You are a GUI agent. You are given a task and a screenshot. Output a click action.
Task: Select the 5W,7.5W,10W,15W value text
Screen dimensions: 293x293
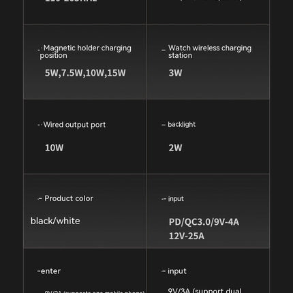pyautogui.click(x=85, y=73)
